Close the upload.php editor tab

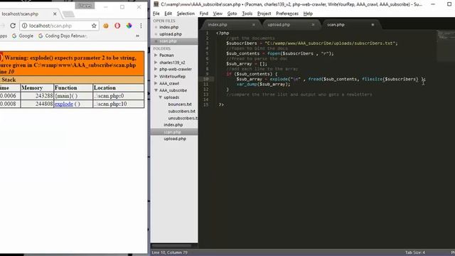313,25
